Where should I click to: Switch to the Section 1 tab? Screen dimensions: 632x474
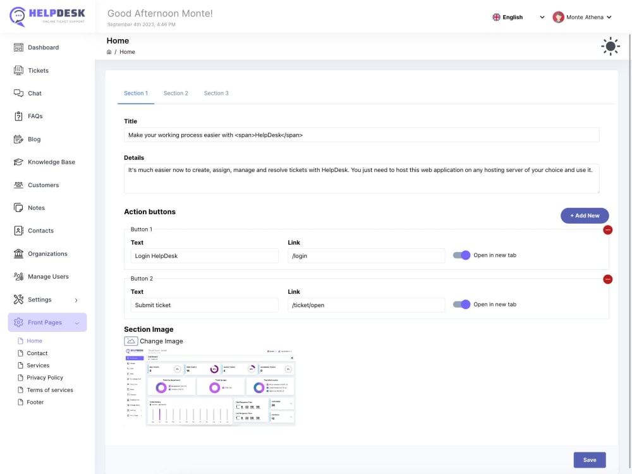click(136, 94)
